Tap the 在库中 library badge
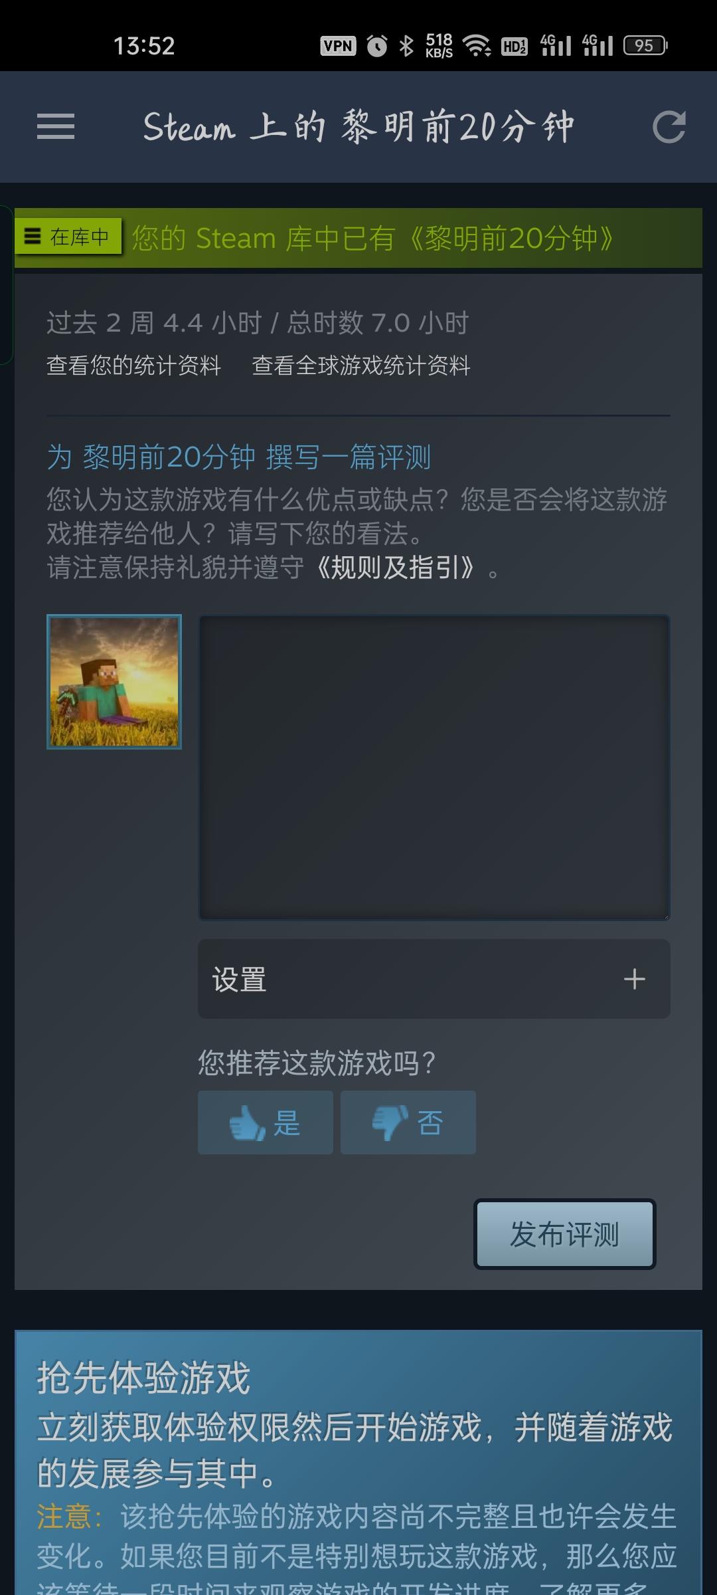The width and height of the screenshot is (717, 1595). (x=68, y=237)
